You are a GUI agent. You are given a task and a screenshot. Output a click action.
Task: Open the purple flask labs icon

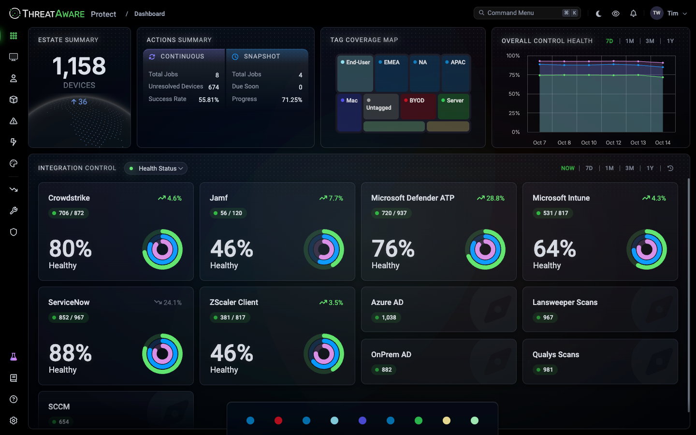click(x=14, y=357)
